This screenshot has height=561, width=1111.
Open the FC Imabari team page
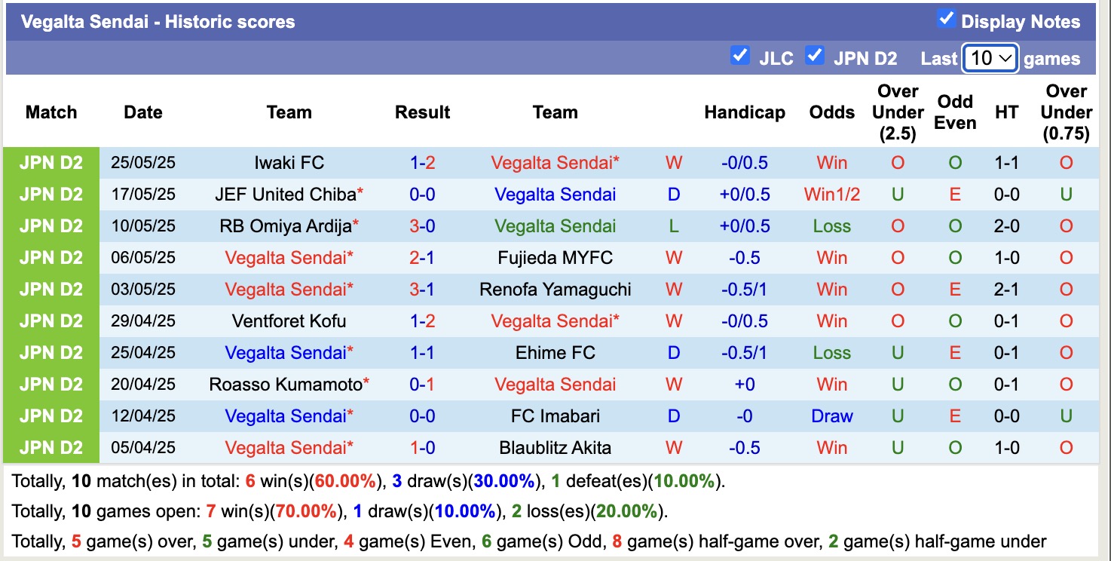[x=555, y=416]
